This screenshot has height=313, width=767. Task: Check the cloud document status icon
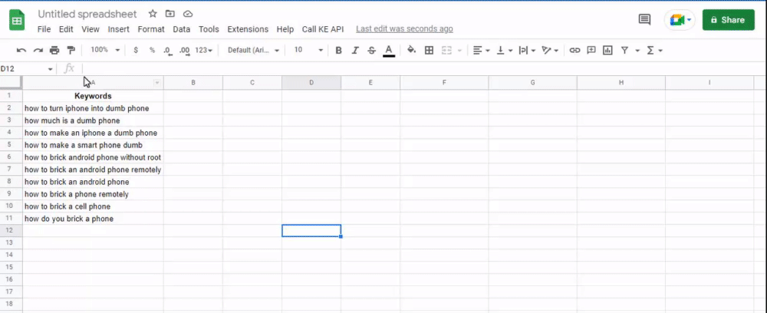point(187,14)
